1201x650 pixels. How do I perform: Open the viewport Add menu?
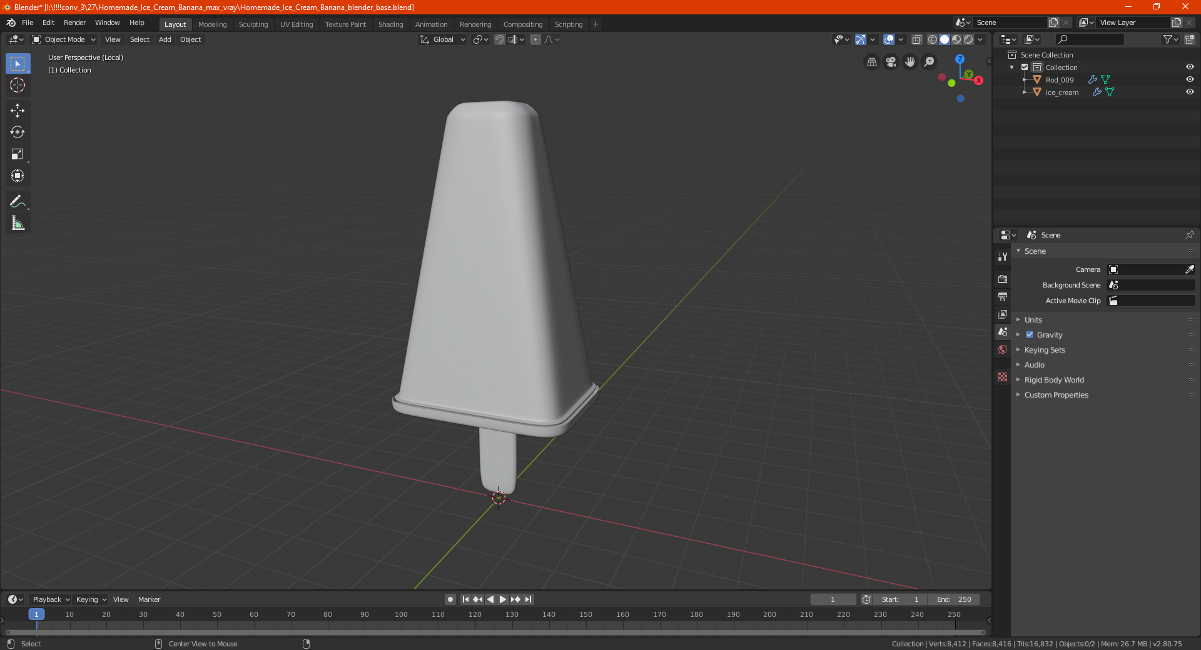165,39
